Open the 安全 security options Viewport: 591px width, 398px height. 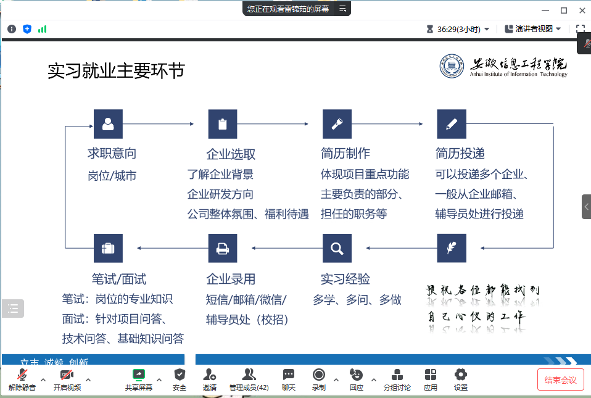coord(179,378)
